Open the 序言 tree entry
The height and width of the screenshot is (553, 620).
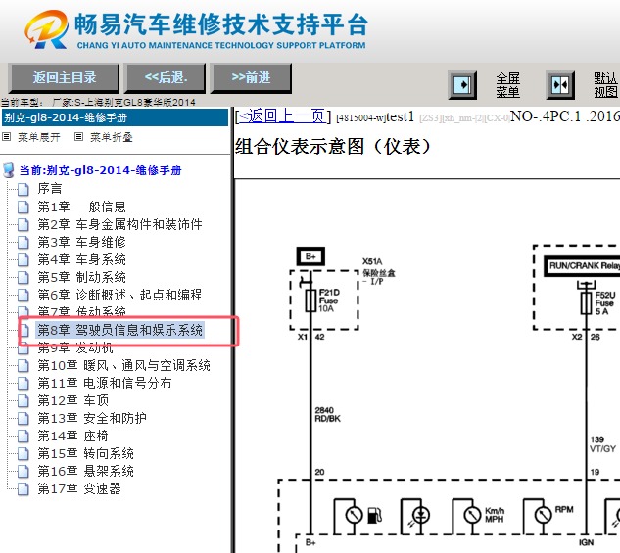click(x=50, y=189)
